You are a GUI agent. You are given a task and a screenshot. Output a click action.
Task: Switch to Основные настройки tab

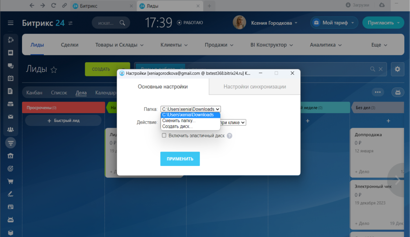pyautogui.click(x=163, y=87)
